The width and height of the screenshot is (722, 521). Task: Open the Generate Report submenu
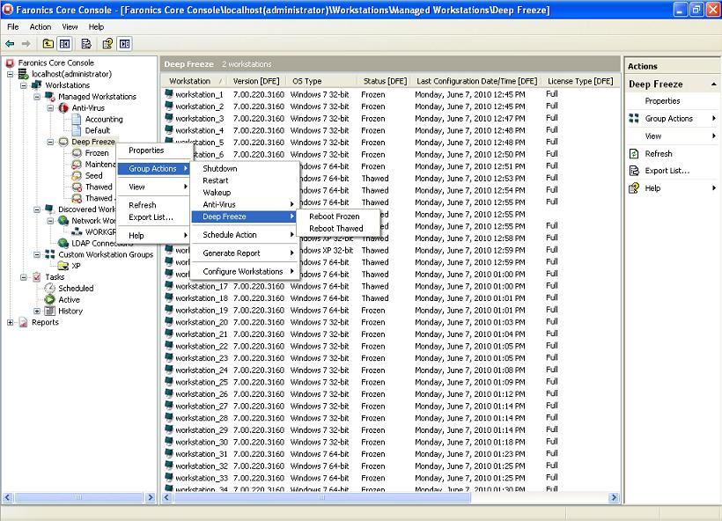click(x=244, y=253)
